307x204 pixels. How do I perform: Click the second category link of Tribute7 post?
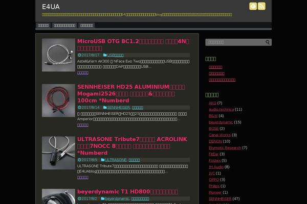(x=134, y=160)
